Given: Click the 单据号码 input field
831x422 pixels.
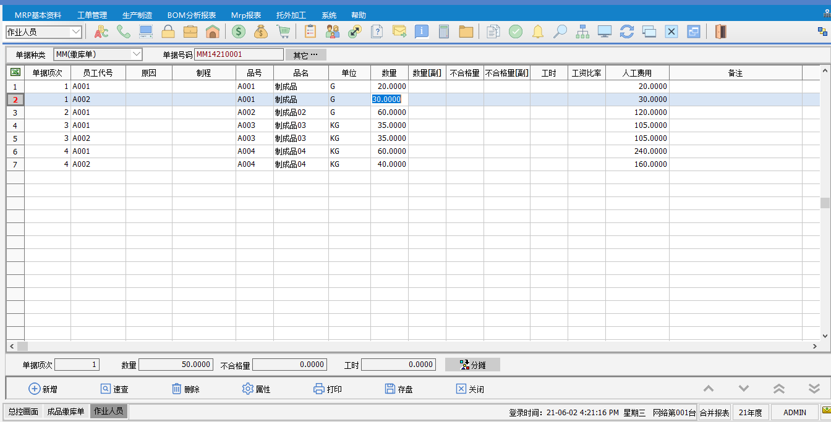Looking at the screenshot, I should (239, 54).
